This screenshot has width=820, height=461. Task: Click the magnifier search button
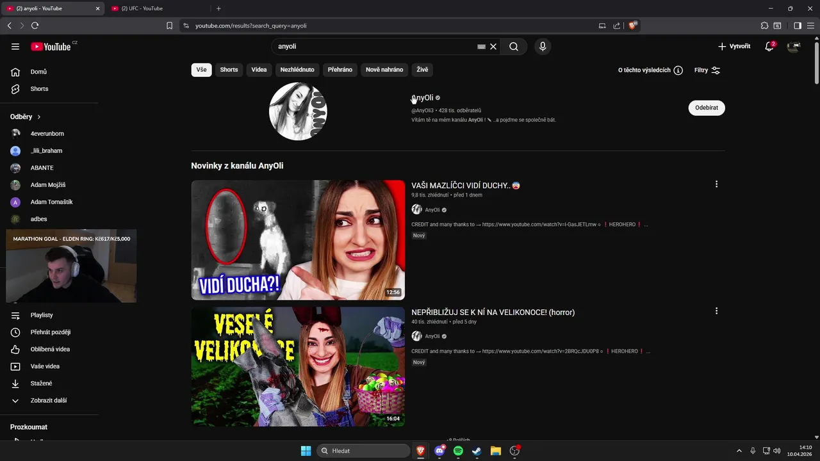tap(514, 46)
